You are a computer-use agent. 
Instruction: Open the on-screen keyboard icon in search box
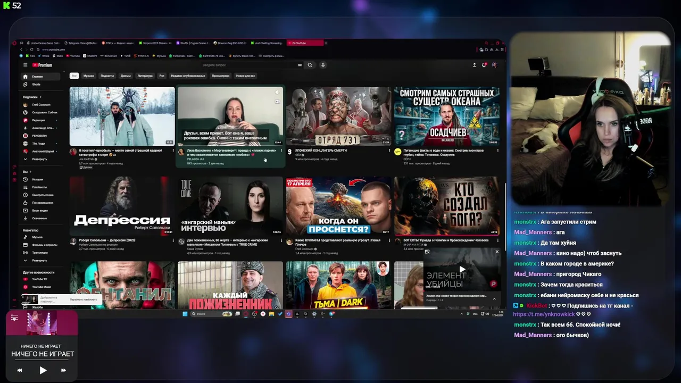tap(300, 65)
